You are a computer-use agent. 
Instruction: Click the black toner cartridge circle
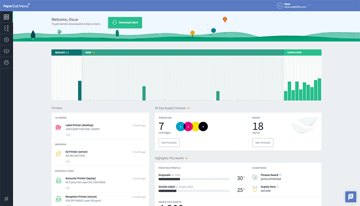[x=203, y=127]
